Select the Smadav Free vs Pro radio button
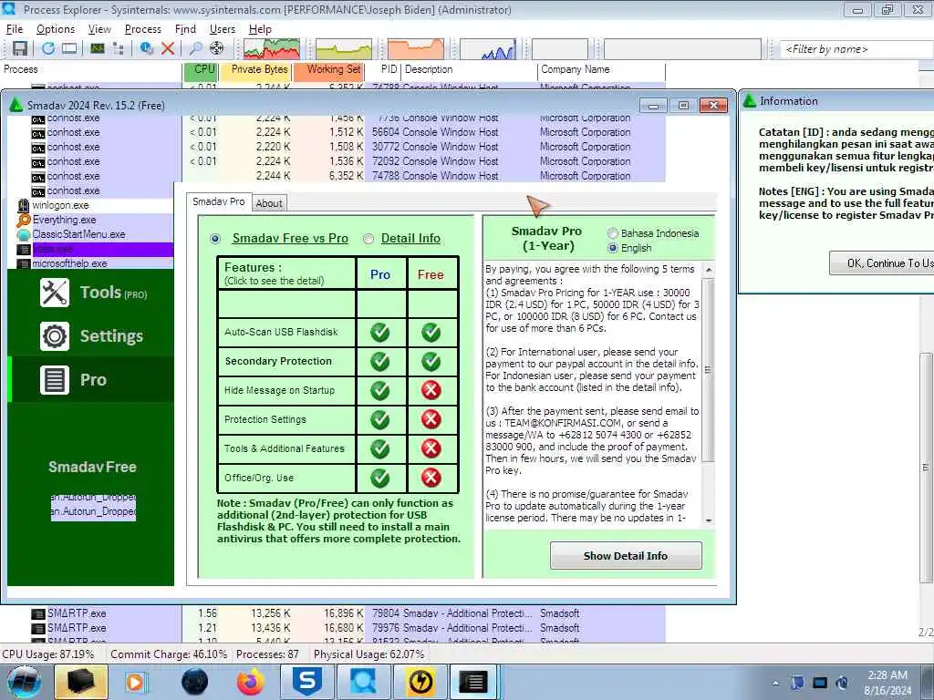The image size is (934, 700). [x=215, y=239]
